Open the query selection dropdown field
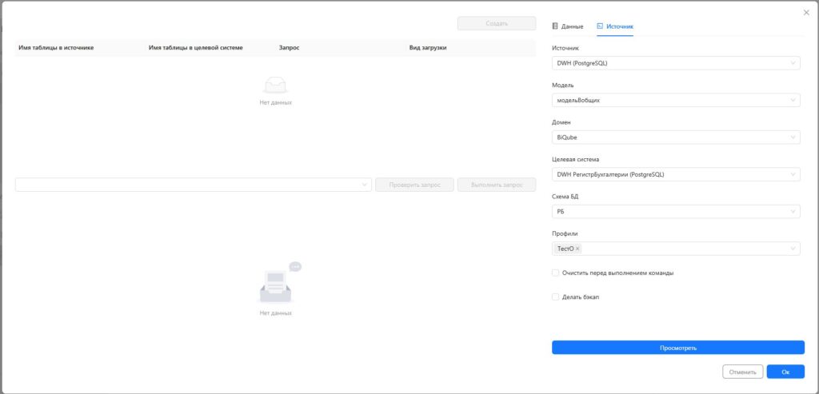Screen dimensions: 819x394 tap(194, 185)
